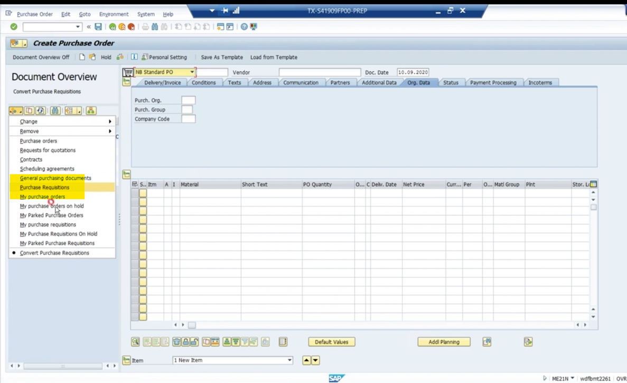Click the Help question mark icon
627x383 pixels.
point(244,27)
